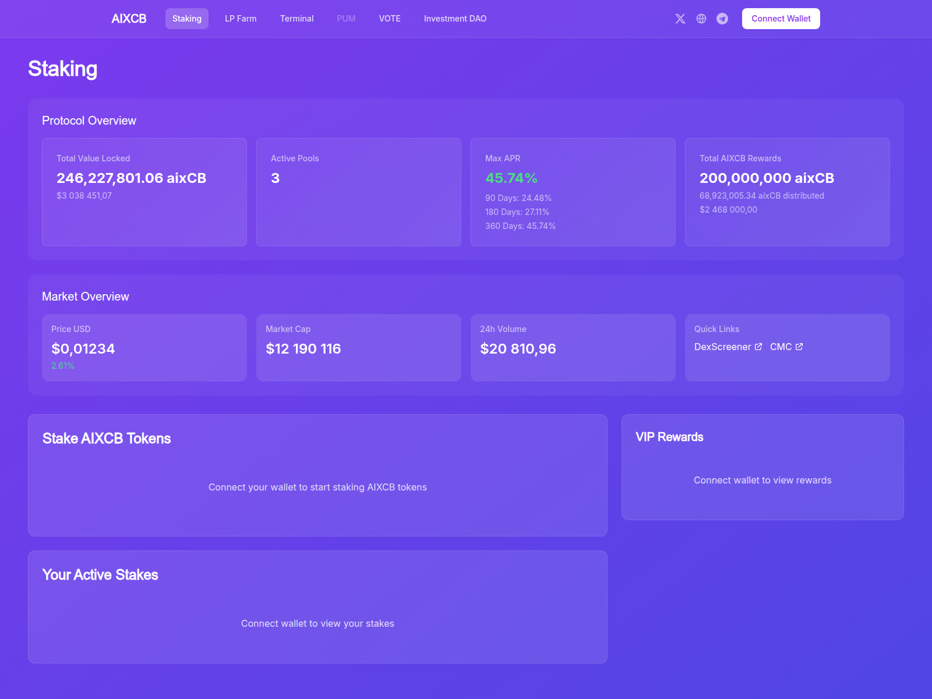This screenshot has width=932, height=699.
Task: Click the 200,000,000 aixCB rewards value
Action: 767,178
